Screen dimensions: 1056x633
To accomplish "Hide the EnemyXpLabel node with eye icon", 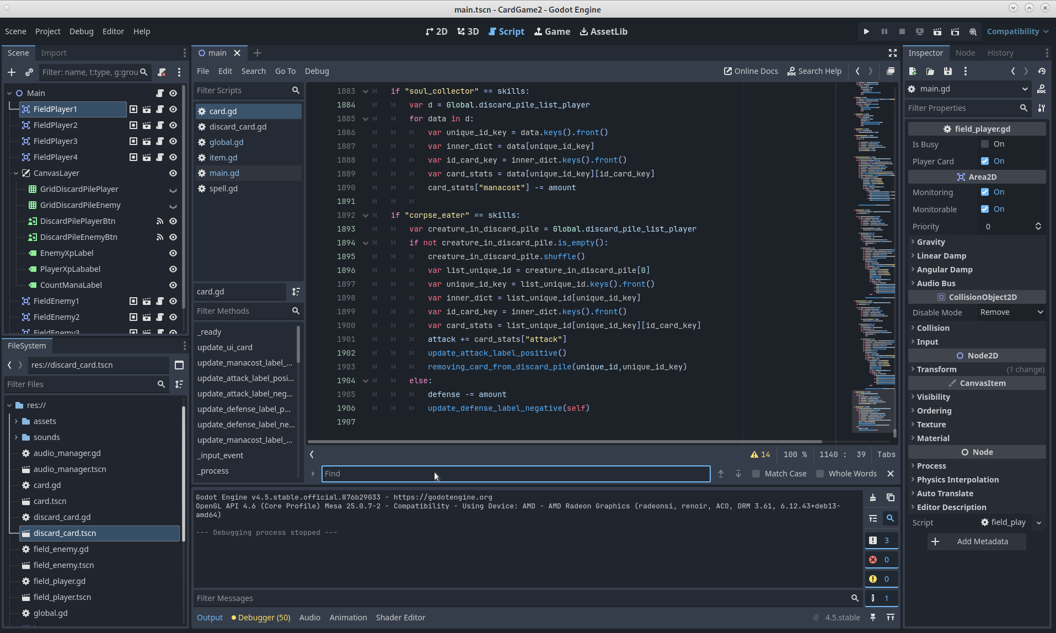I will coord(173,253).
